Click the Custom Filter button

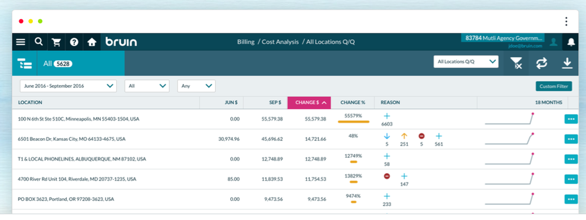click(x=554, y=86)
